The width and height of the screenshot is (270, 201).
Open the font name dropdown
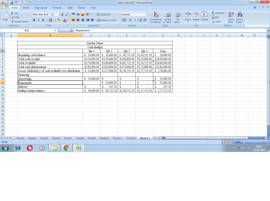coord(49,14)
